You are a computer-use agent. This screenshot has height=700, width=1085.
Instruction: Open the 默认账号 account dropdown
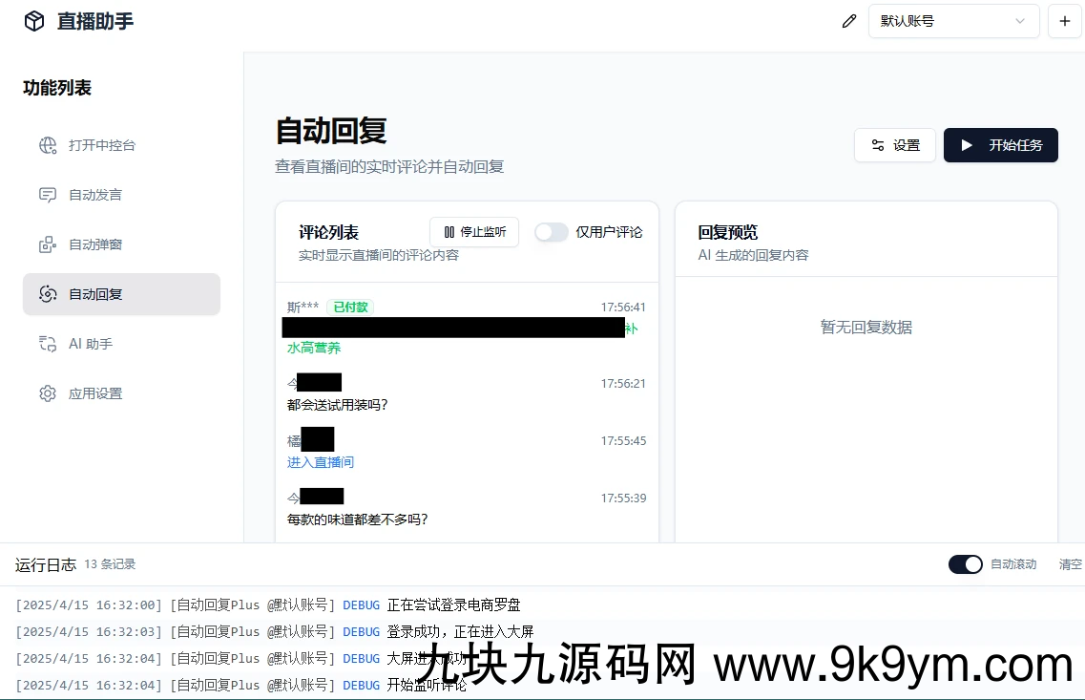[952, 21]
